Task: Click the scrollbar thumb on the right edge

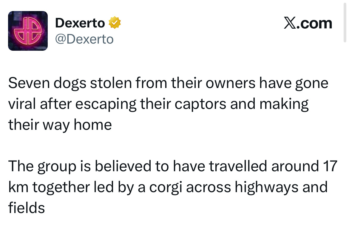Action: 345,21
